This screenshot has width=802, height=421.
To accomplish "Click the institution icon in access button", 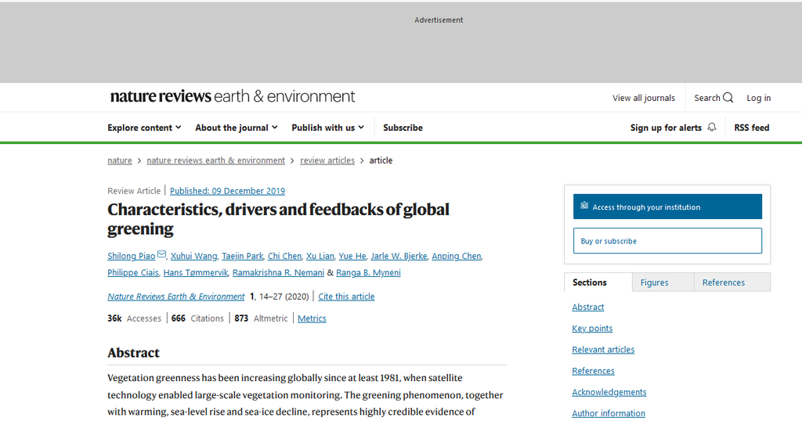I will pos(584,207).
